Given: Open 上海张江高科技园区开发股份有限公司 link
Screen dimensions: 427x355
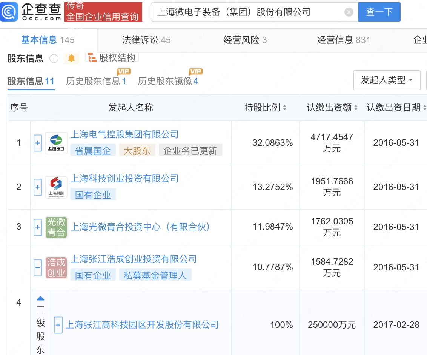Looking at the screenshot, I should tap(142, 325).
